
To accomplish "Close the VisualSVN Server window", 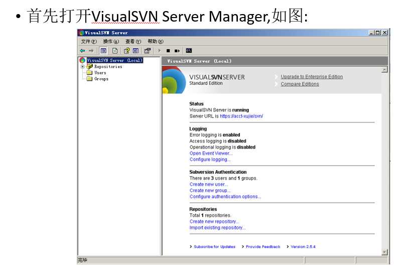I will click(x=385, y=33).
